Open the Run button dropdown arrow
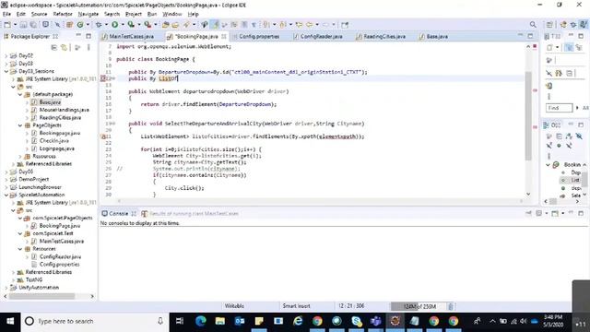Viewport: 590px width, 332px height. 123,25
